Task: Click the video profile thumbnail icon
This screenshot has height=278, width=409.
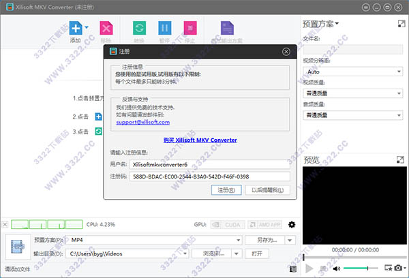Action: (x=18, y=247)
